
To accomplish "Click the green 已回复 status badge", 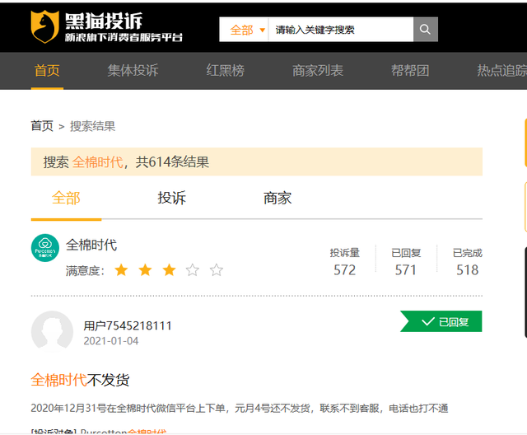I will pos(441,321).
